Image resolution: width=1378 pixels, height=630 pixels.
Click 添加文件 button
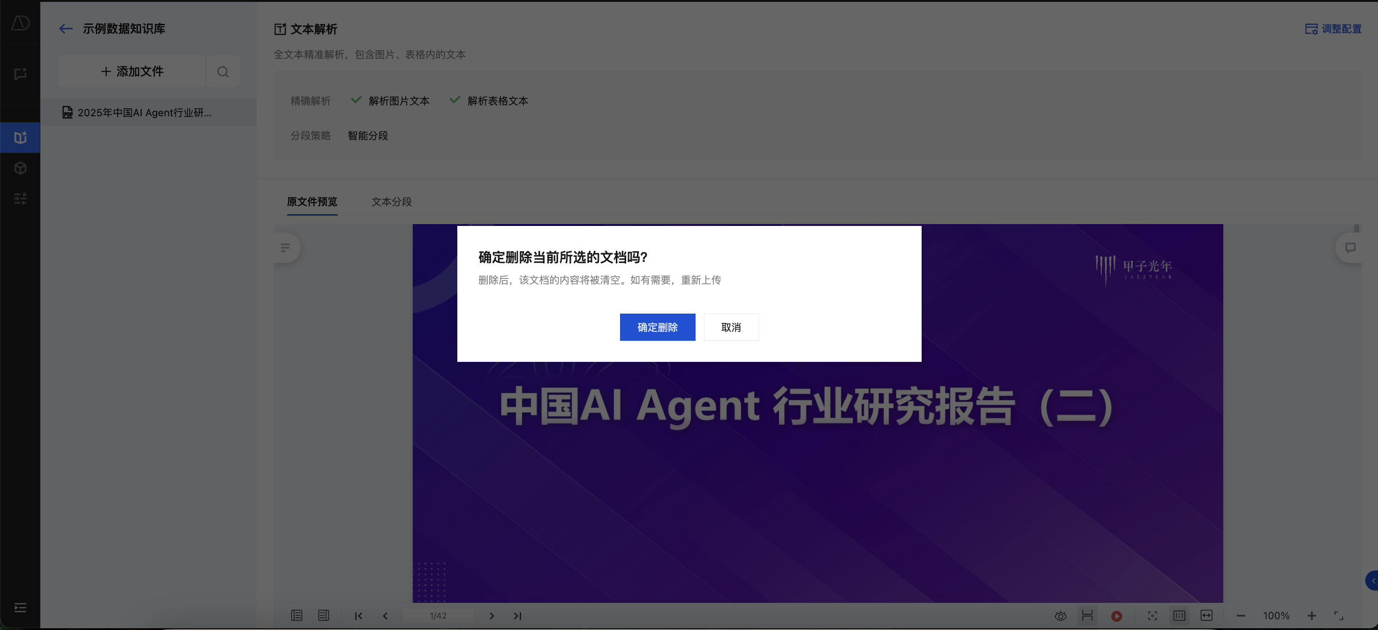(x=132, y=72)
